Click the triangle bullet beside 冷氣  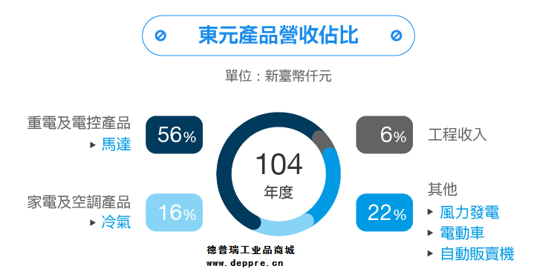pyautogui.click(x=93, y=222)
